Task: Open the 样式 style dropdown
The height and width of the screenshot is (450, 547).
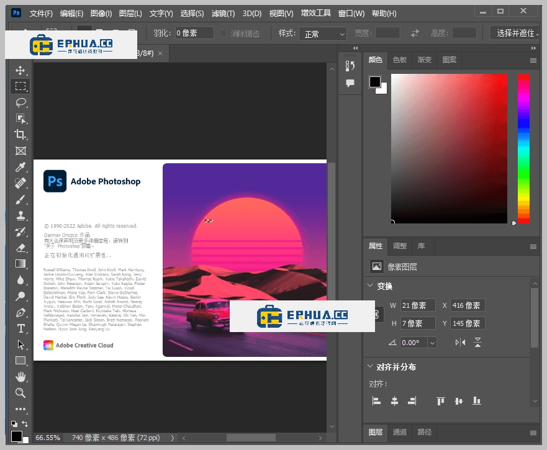Action: 323,34
